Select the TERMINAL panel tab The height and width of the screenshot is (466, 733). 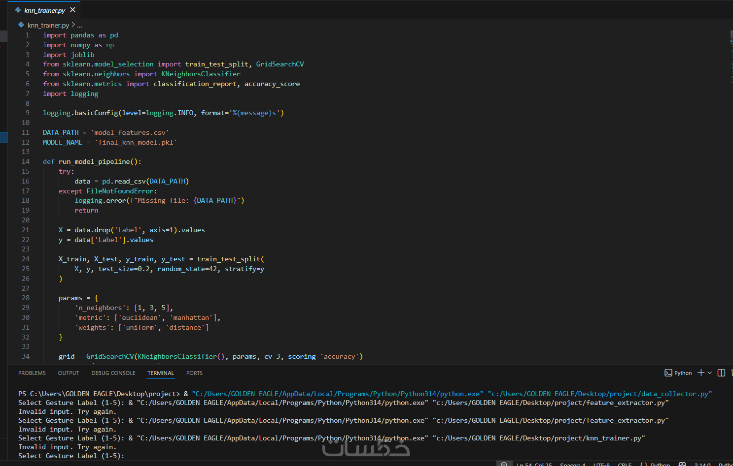click(x=161, y=373)
